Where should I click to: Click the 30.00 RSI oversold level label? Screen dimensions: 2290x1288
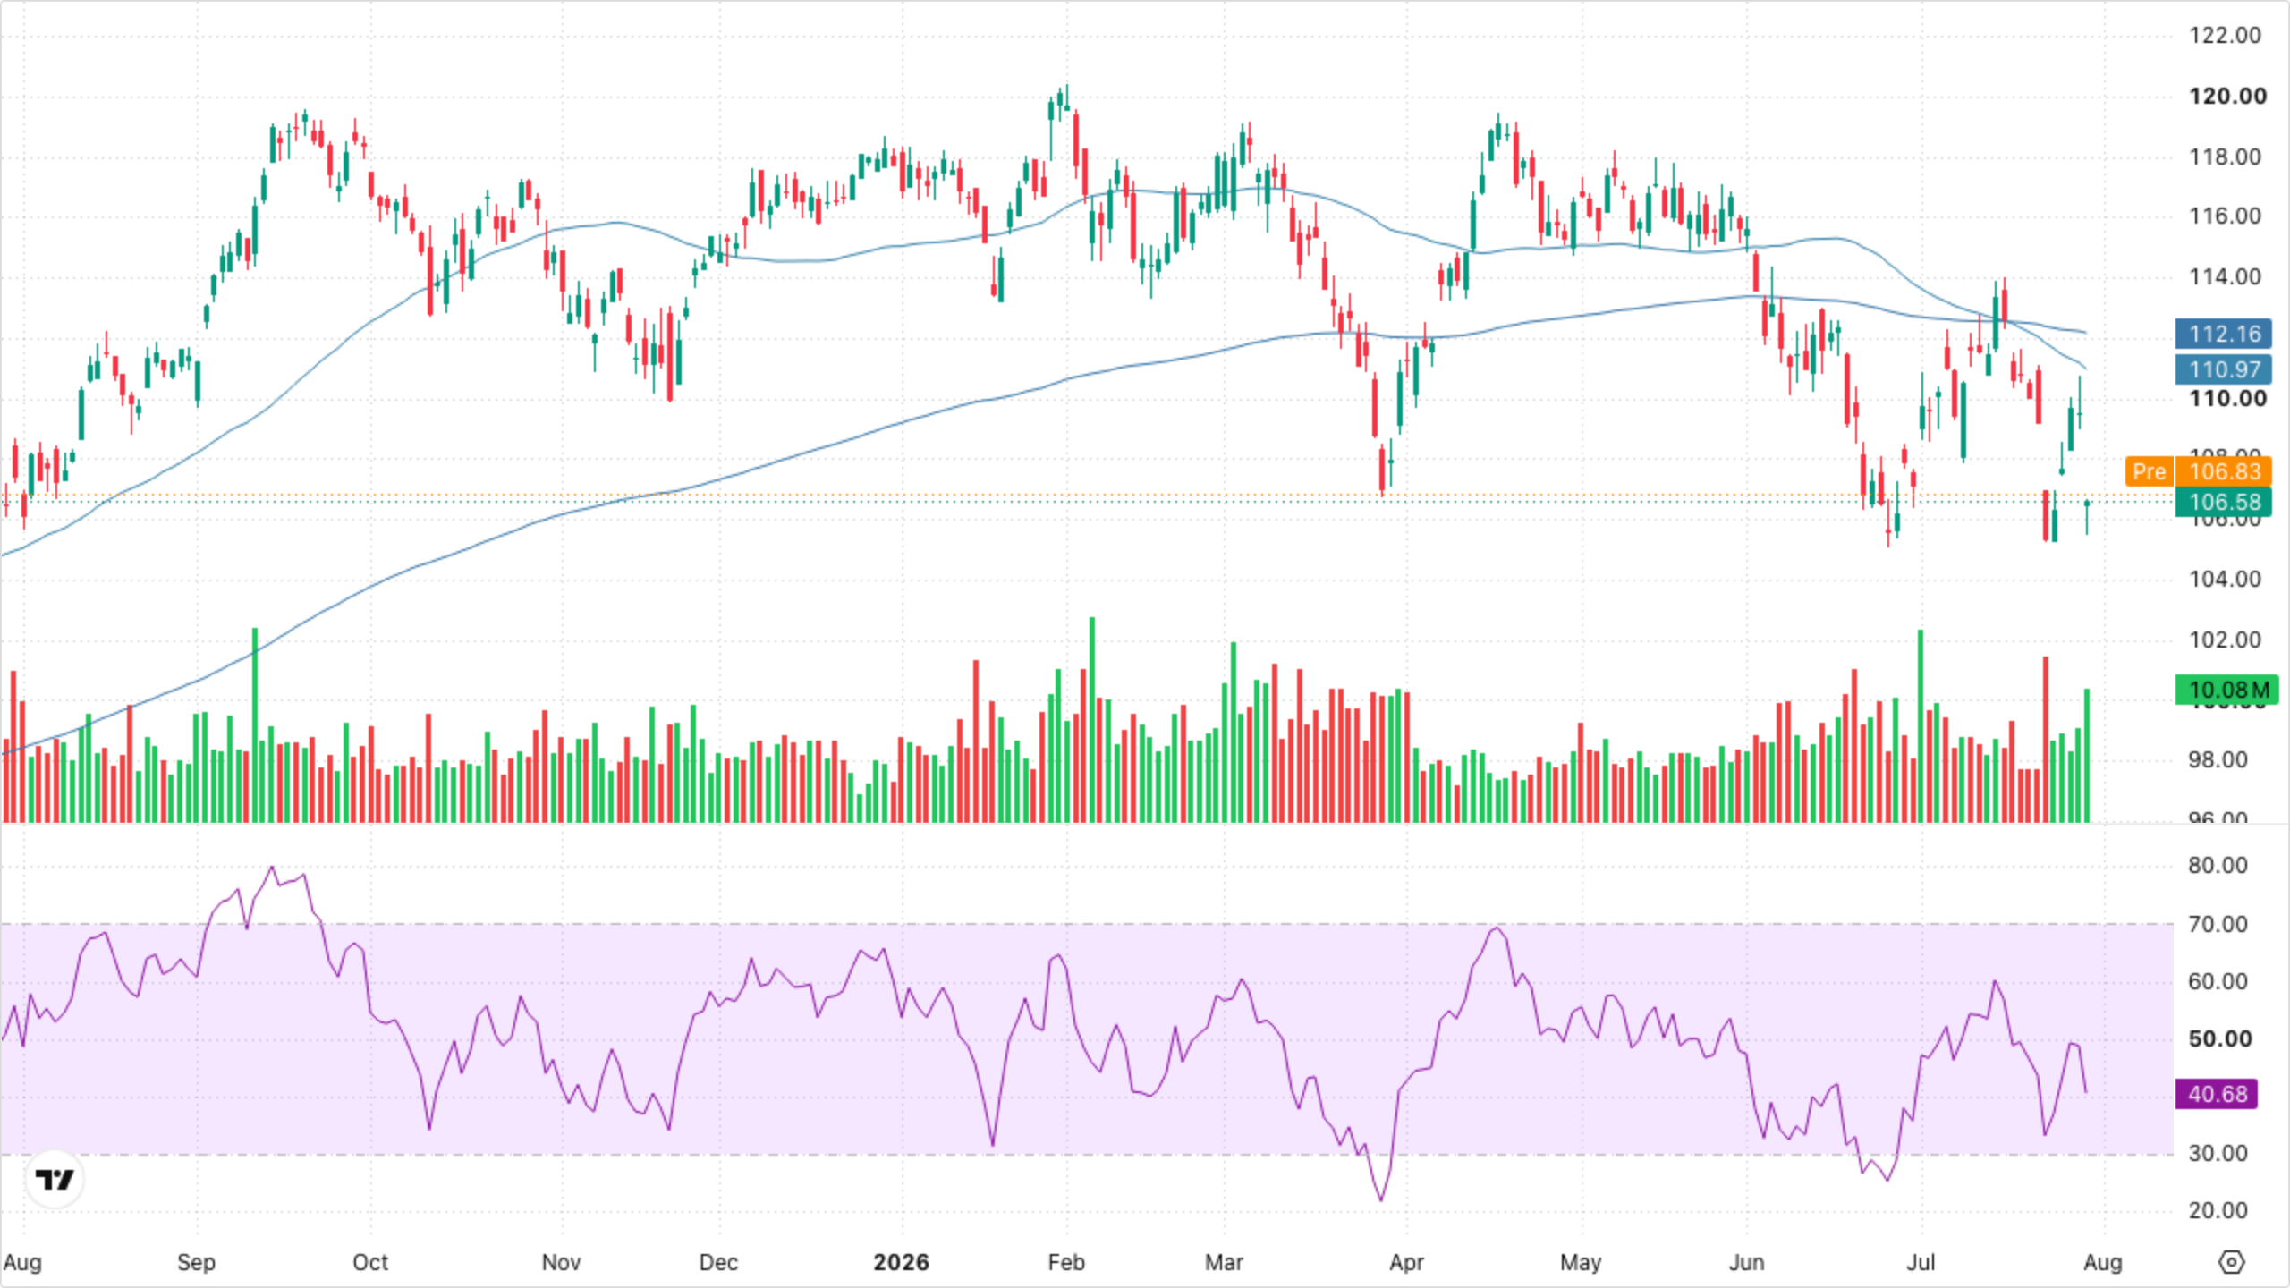point(2218,1153)
